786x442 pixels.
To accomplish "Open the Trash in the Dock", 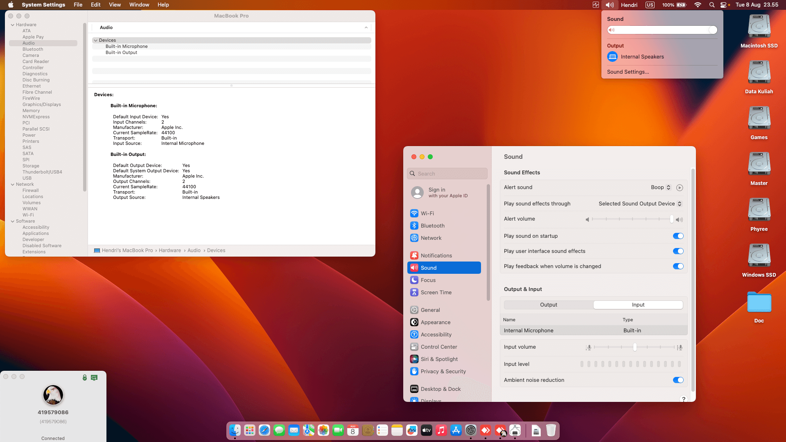I will pos(551,430).
